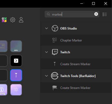Click the search magnifier icon

(48, 14)
